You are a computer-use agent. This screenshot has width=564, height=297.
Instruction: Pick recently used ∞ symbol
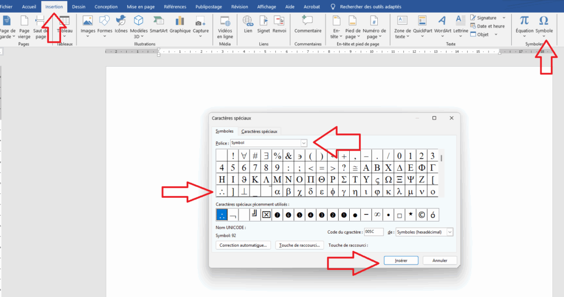377,215
